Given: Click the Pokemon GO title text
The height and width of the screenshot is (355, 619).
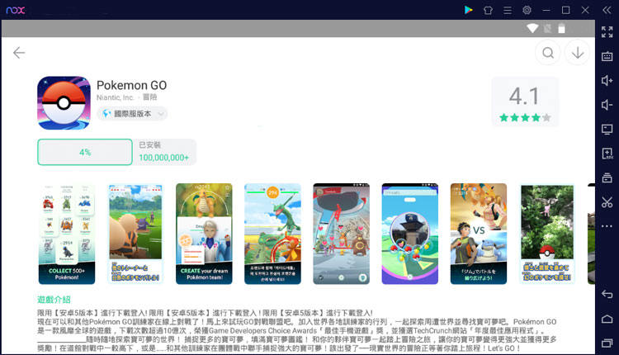Looking at the screenshot, I should point(131,85).
